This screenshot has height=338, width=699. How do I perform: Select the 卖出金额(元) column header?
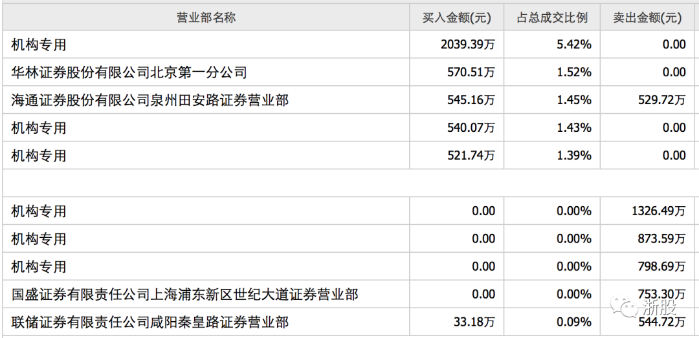coord(647,17)
